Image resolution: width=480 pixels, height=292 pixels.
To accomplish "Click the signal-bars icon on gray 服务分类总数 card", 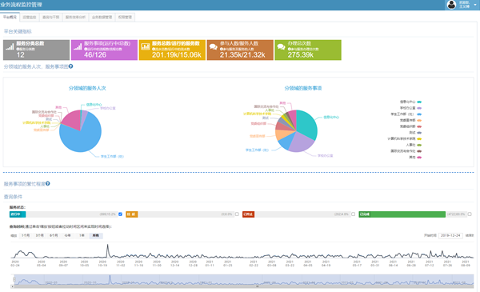I will [x=10, y=47].
